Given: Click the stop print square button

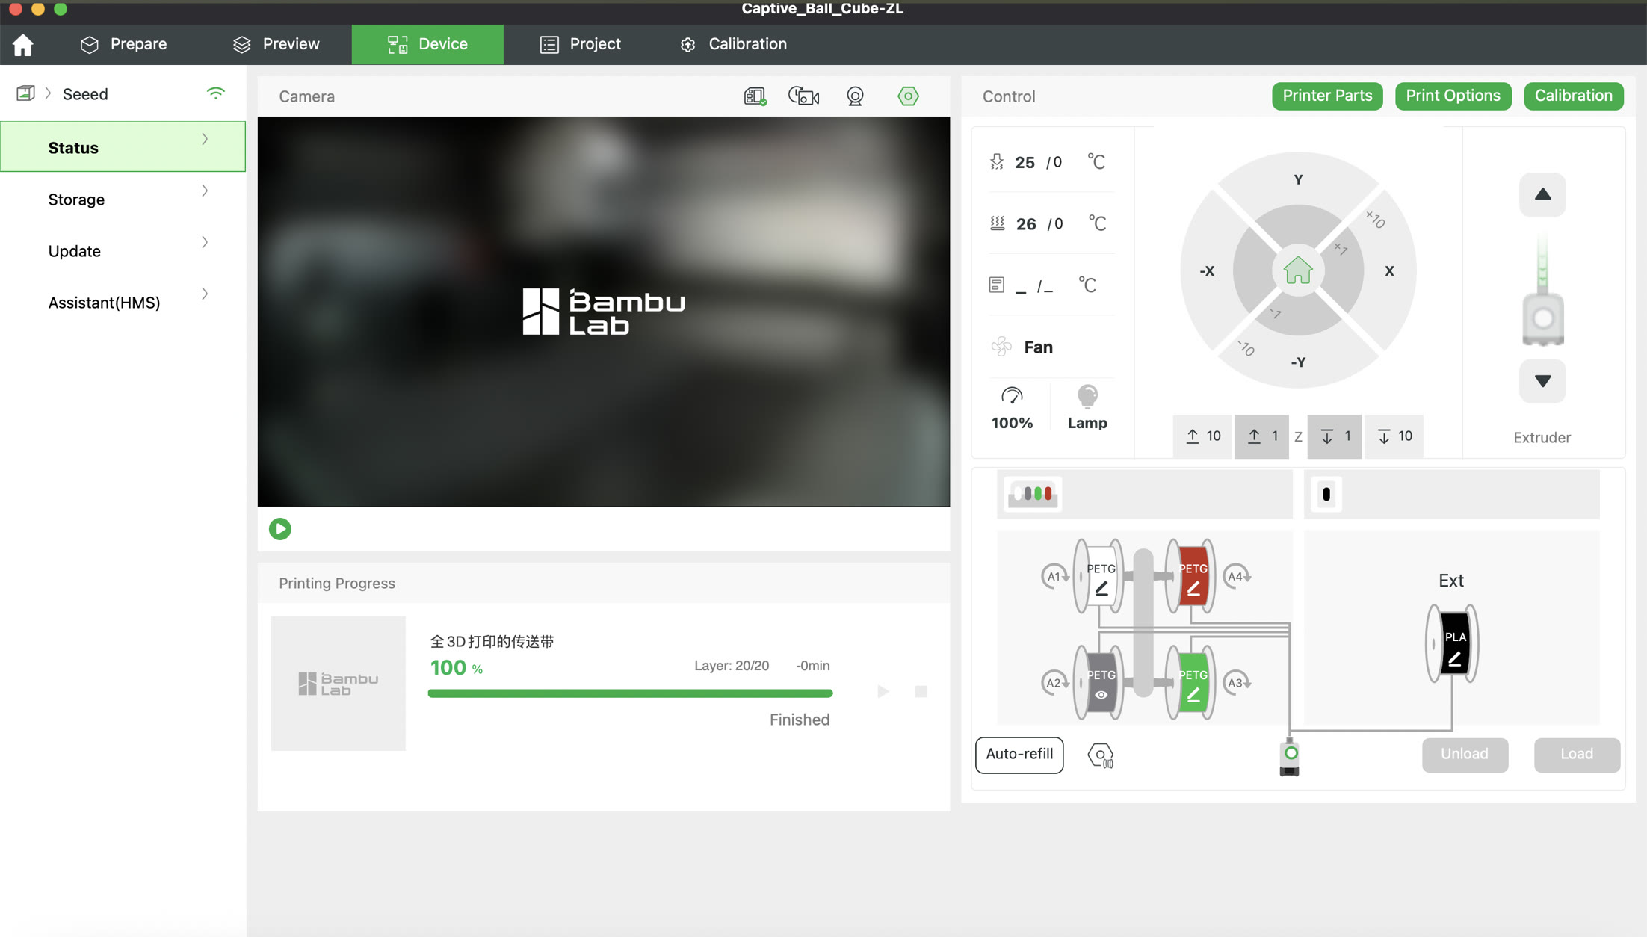Looking at the screenshot, I should (x=921, y=691).
